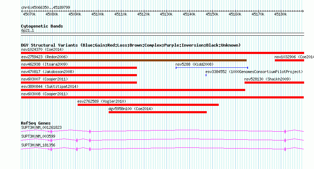Click the 45160k ruler label

[x=235, y=14]
